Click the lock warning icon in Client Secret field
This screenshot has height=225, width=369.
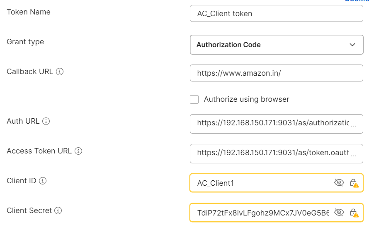tap(354, 213)
